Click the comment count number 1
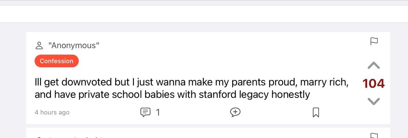Image resolution: width=408 pixels, height=138 pixels. point(157,112)
